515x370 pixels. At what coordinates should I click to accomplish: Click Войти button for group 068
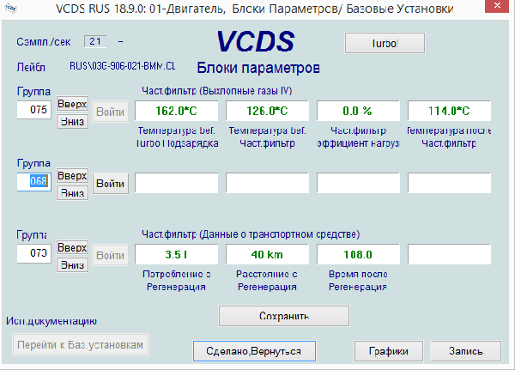point(111,184)
